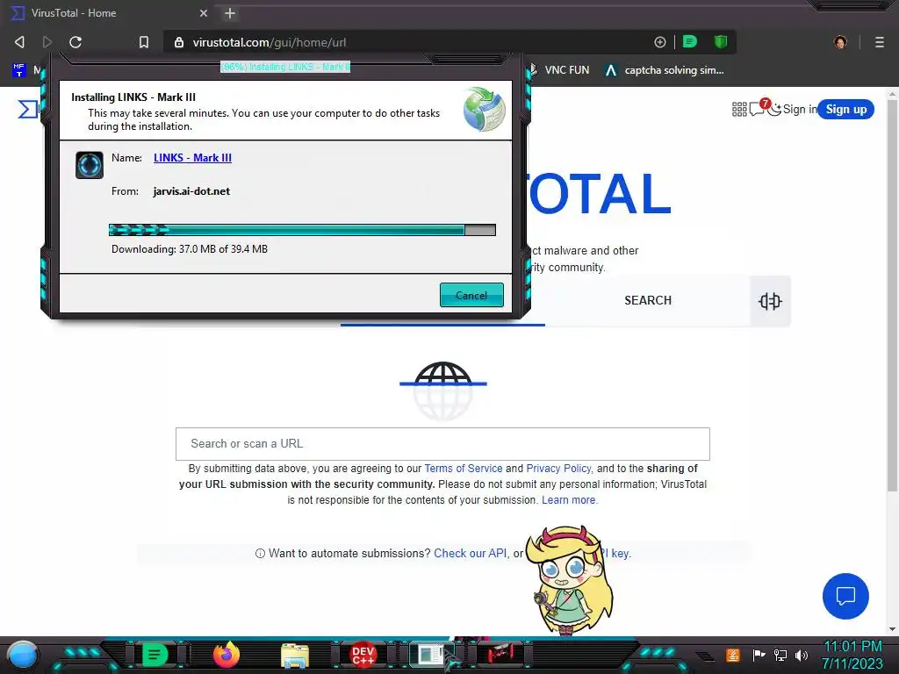
Task: Bookmark this page with bookmark icon
Action: (144, 42)
